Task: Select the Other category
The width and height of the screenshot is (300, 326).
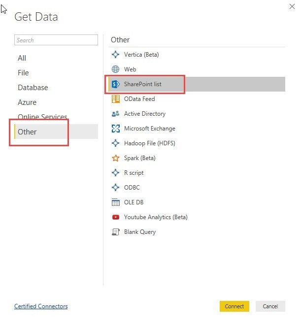Action: click(56, 131)
